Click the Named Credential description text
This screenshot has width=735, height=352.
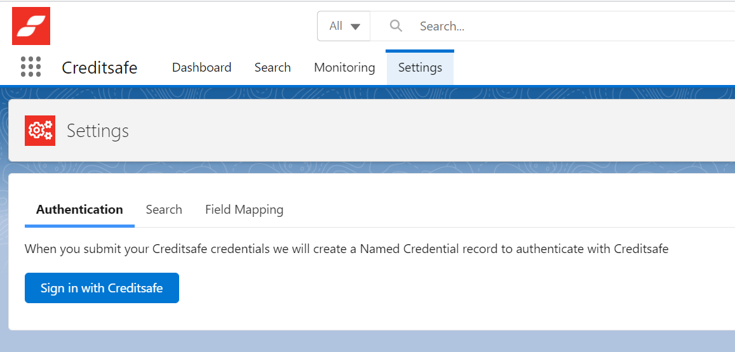pyautogui.click(x=346, y=249)
